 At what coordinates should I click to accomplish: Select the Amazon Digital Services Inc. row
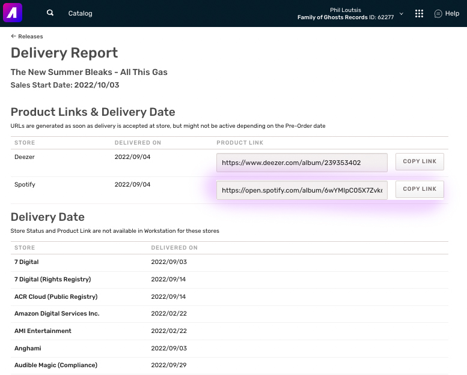click(56, 314)
